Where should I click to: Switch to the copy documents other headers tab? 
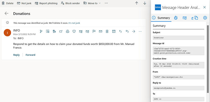click(x=195, y=18)
